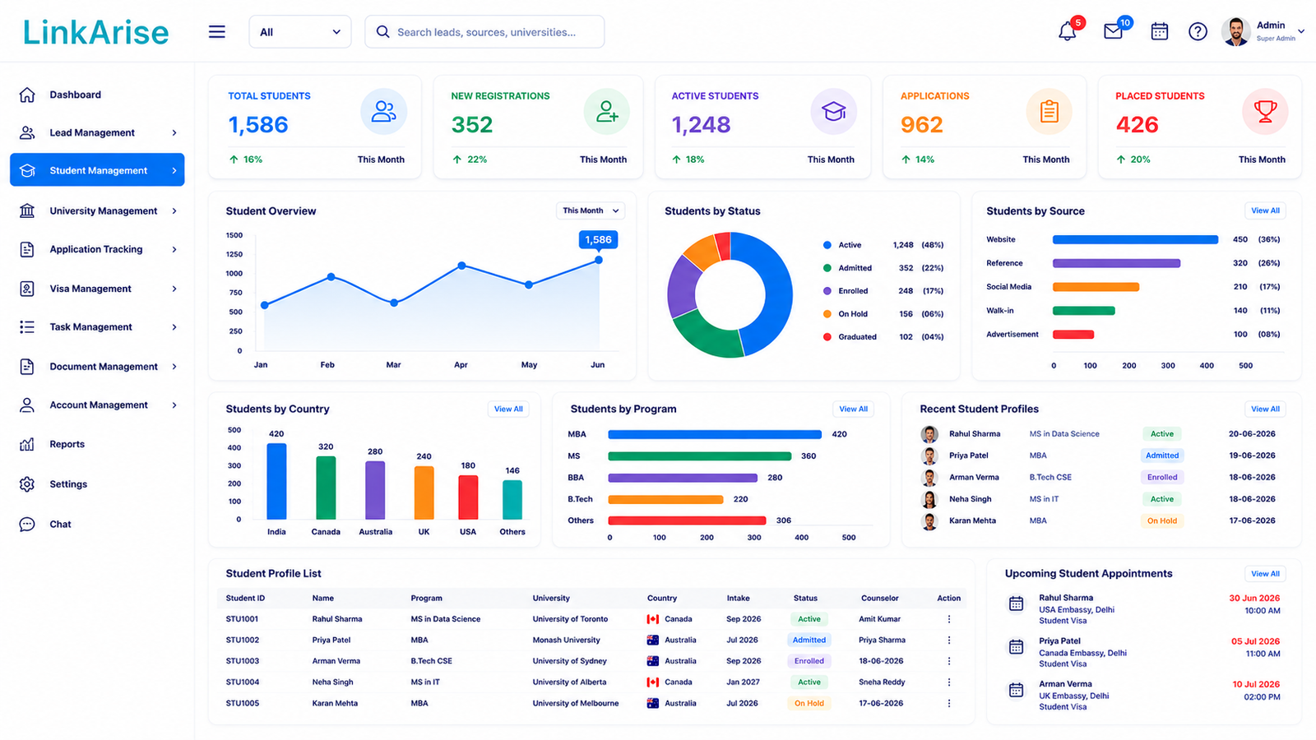
Task: Click the red Graduated legend dot
Action: pyautogui.click(x=827, y=337)
